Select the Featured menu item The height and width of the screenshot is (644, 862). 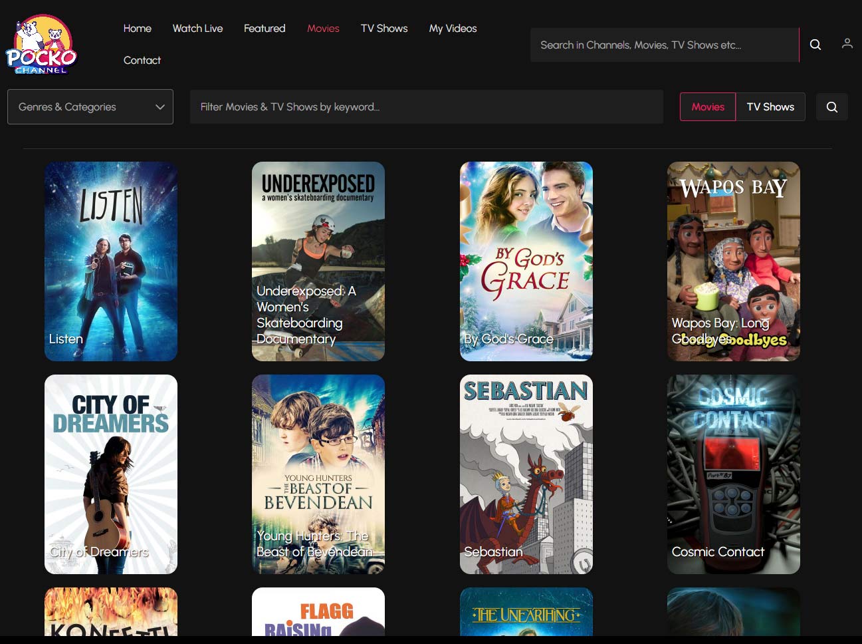pos(265,29)
